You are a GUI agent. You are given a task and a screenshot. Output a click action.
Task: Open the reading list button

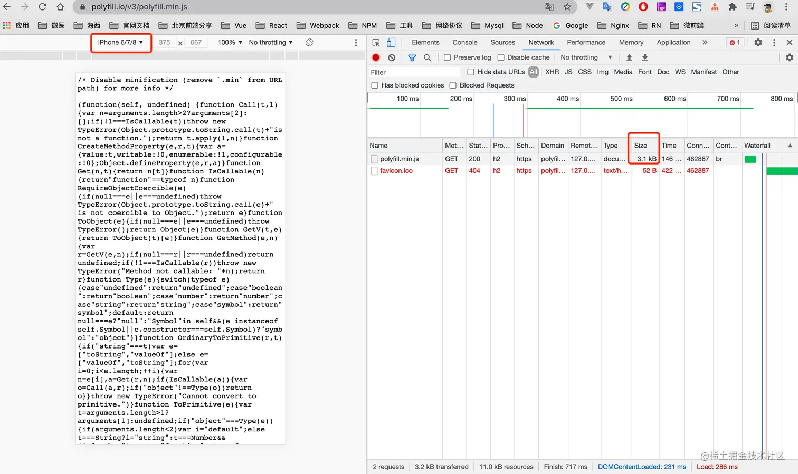pyautogui.click(x=771, y=25)
